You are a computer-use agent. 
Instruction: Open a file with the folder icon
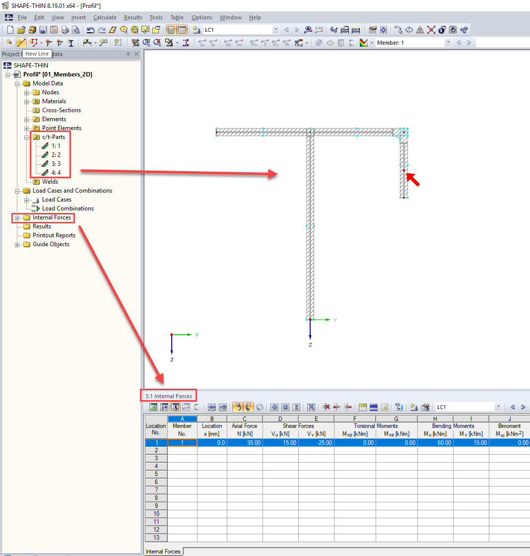[x=21, y=30]
